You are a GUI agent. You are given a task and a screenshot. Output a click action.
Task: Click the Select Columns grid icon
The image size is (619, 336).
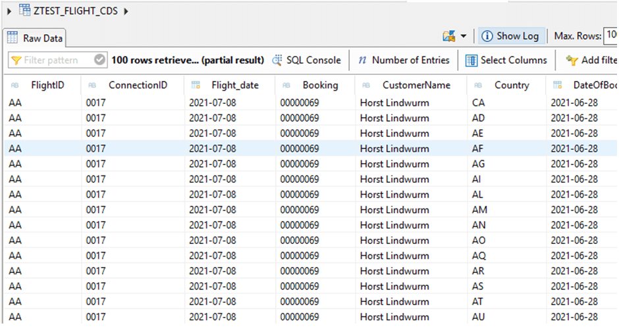point(471,60)
